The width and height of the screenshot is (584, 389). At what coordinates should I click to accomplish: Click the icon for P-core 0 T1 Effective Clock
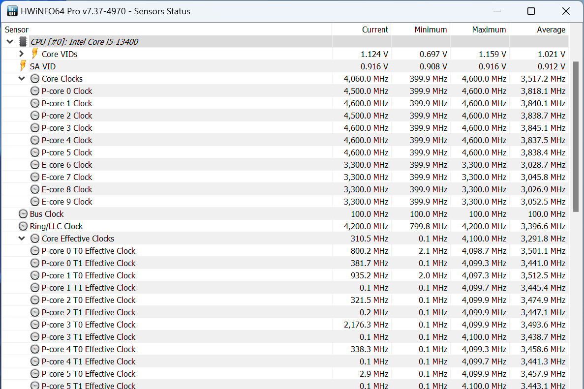pos(34,263)
